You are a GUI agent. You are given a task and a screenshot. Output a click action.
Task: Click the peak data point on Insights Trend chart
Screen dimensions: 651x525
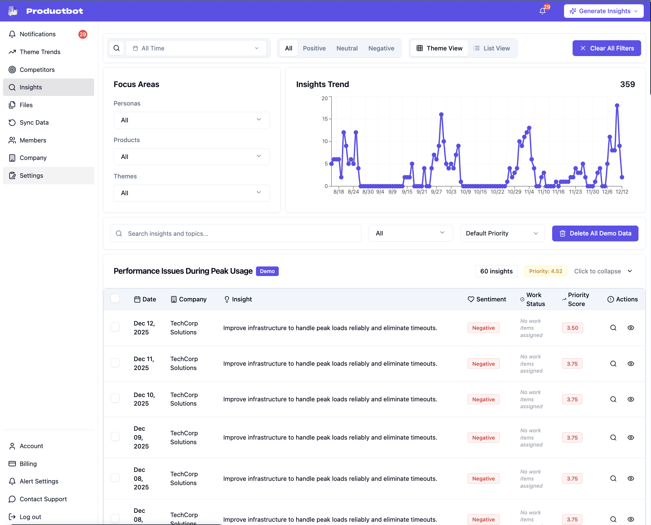tap(617, 106)
